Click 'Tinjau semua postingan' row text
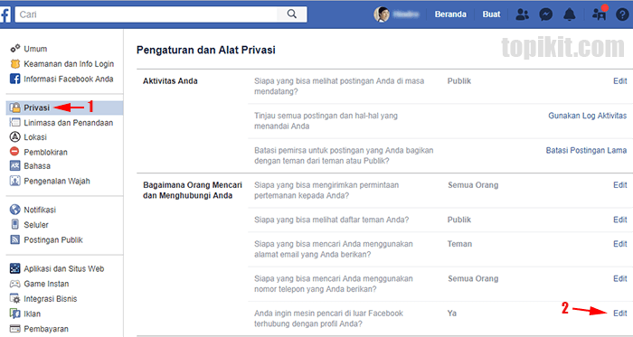Image resolution: width=633 pixels, height=337 pixels. (x=326, y=121)
